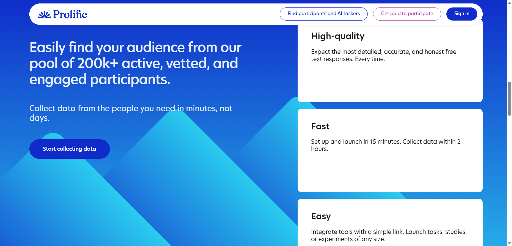Click the scroll-up arrow icon
Screen dimensions: 512x246
509,3
